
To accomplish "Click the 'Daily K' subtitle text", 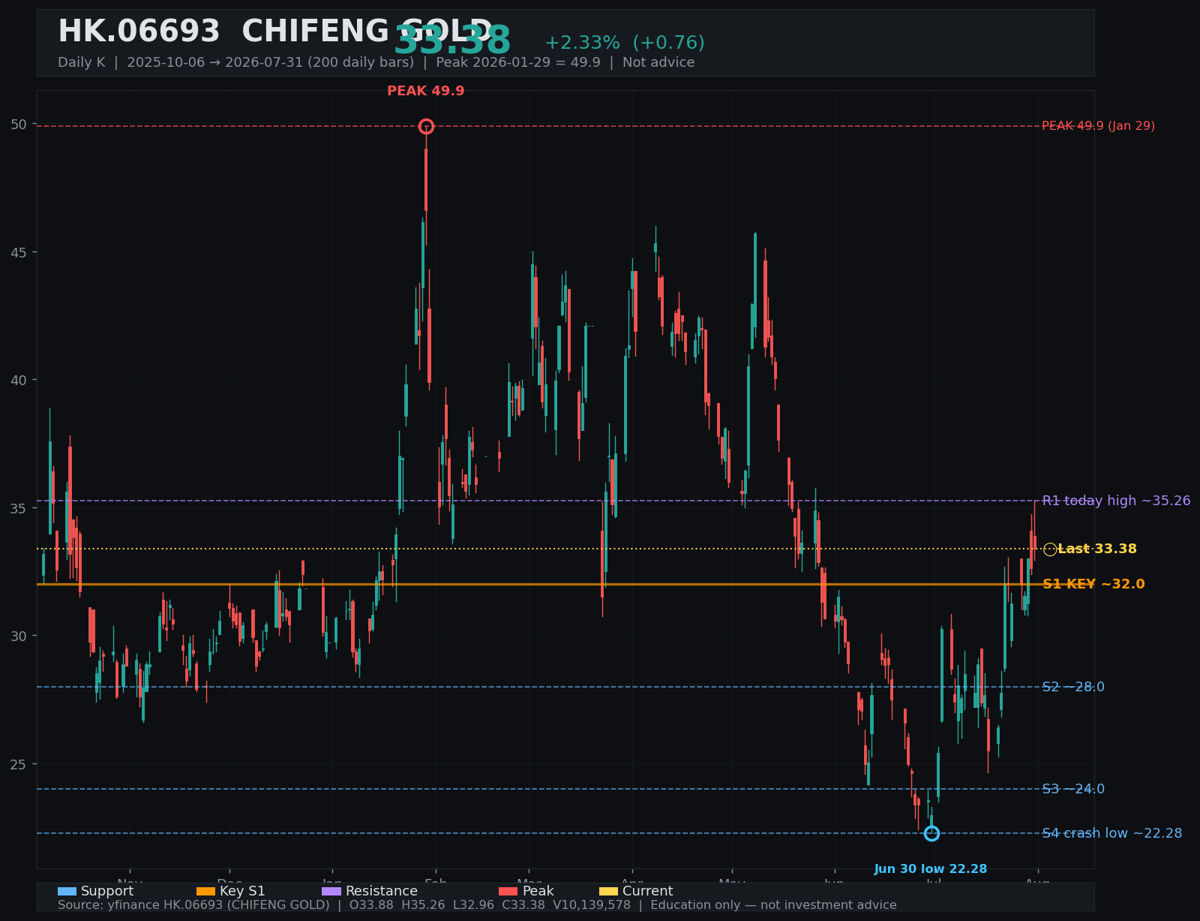I will tap(82, 62).
